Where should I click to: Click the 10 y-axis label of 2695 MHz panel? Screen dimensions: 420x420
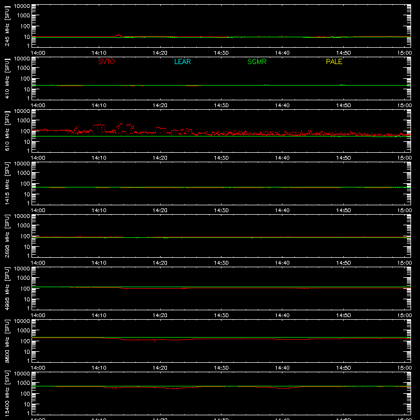(x=27, y=247)
